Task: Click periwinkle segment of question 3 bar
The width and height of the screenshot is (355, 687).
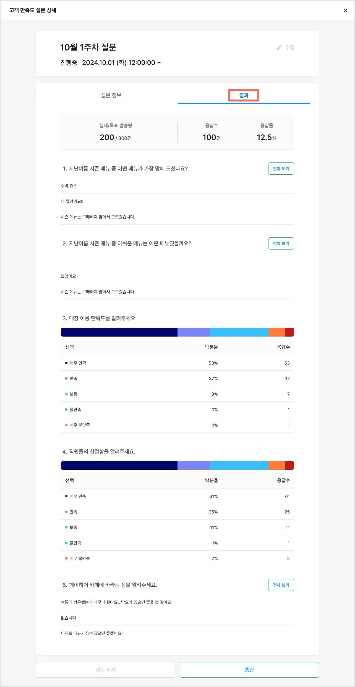Action: (x=194, y=332)
